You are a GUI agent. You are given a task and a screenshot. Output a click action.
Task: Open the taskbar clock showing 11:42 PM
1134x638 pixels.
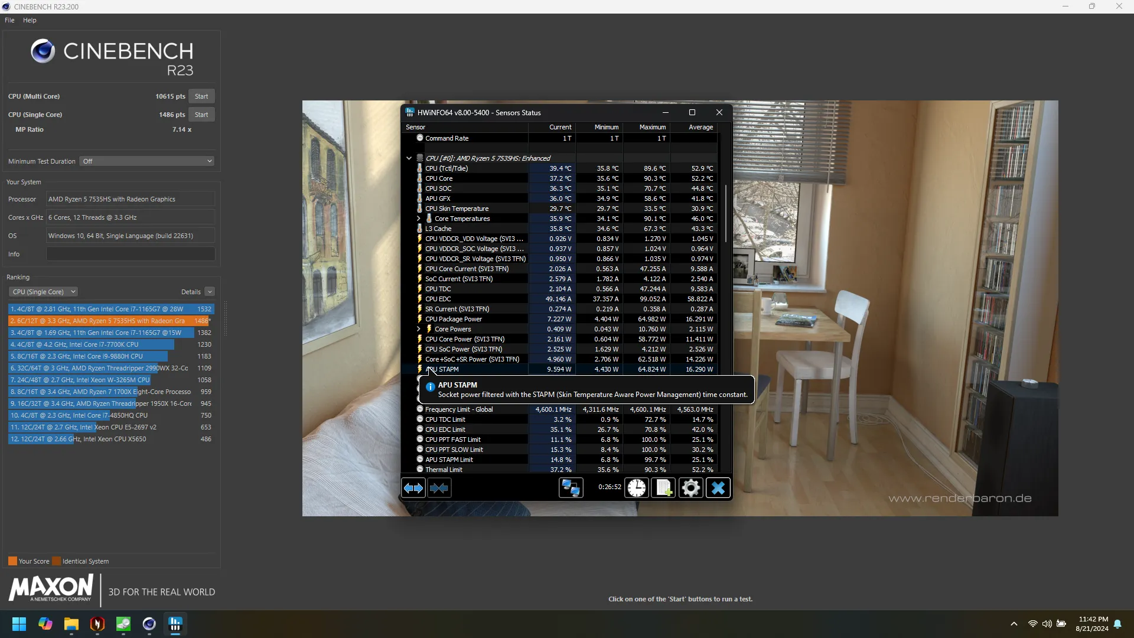(1092, 624)
